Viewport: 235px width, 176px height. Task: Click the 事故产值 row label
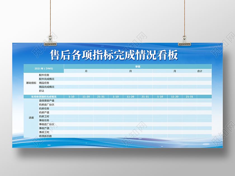pos(44,128)
